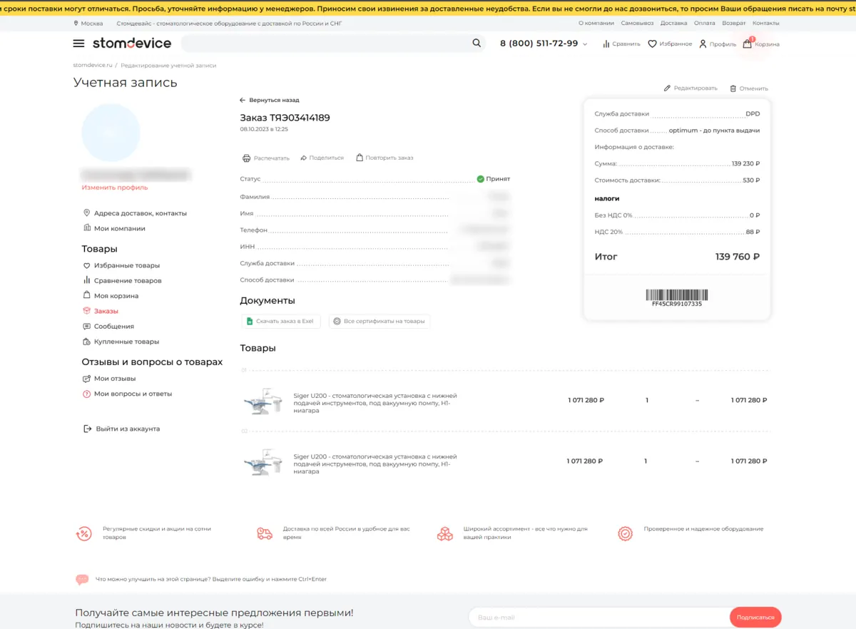Screen dimensions: 856x629
Task: Click the certificate badge icon in Документы
Action: tap(337, 322)
